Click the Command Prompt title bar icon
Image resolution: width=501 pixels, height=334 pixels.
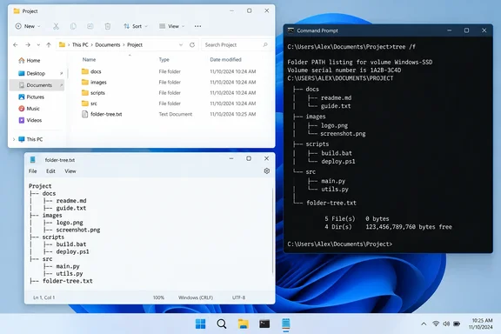pos(291,30)
